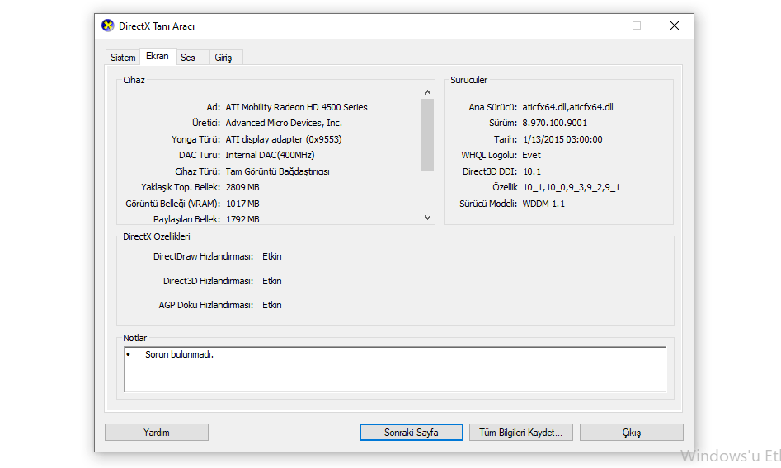Viewport: 781px width, 468px height.
Task: Click the Cihaz panel scrollbar thumb
Action: coord(427,134)
